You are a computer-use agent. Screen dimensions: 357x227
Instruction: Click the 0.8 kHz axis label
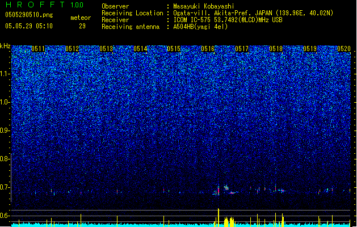[5, 159]
